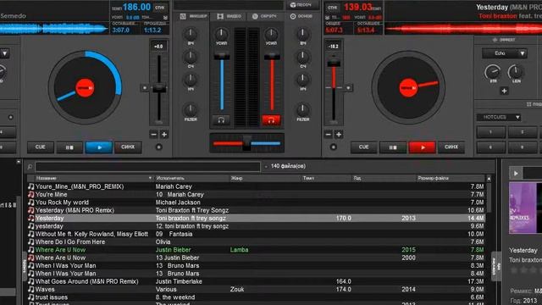The width and height of the screenshot is (542, 305).
Task: Click search magnifier icon in browser
Action: pos(30,167)
